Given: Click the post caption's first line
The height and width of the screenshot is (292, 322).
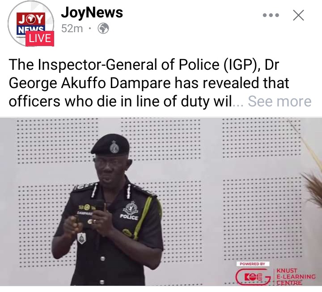Looking at the screenshot, I should (144, 65).
